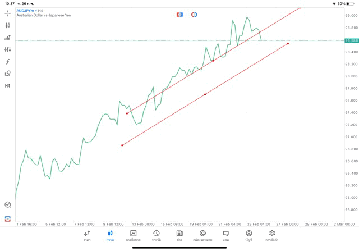The height and width of the screenshot is (251, 359).
Task: Open the candlestick chart type icon
Action: (8, 25)
